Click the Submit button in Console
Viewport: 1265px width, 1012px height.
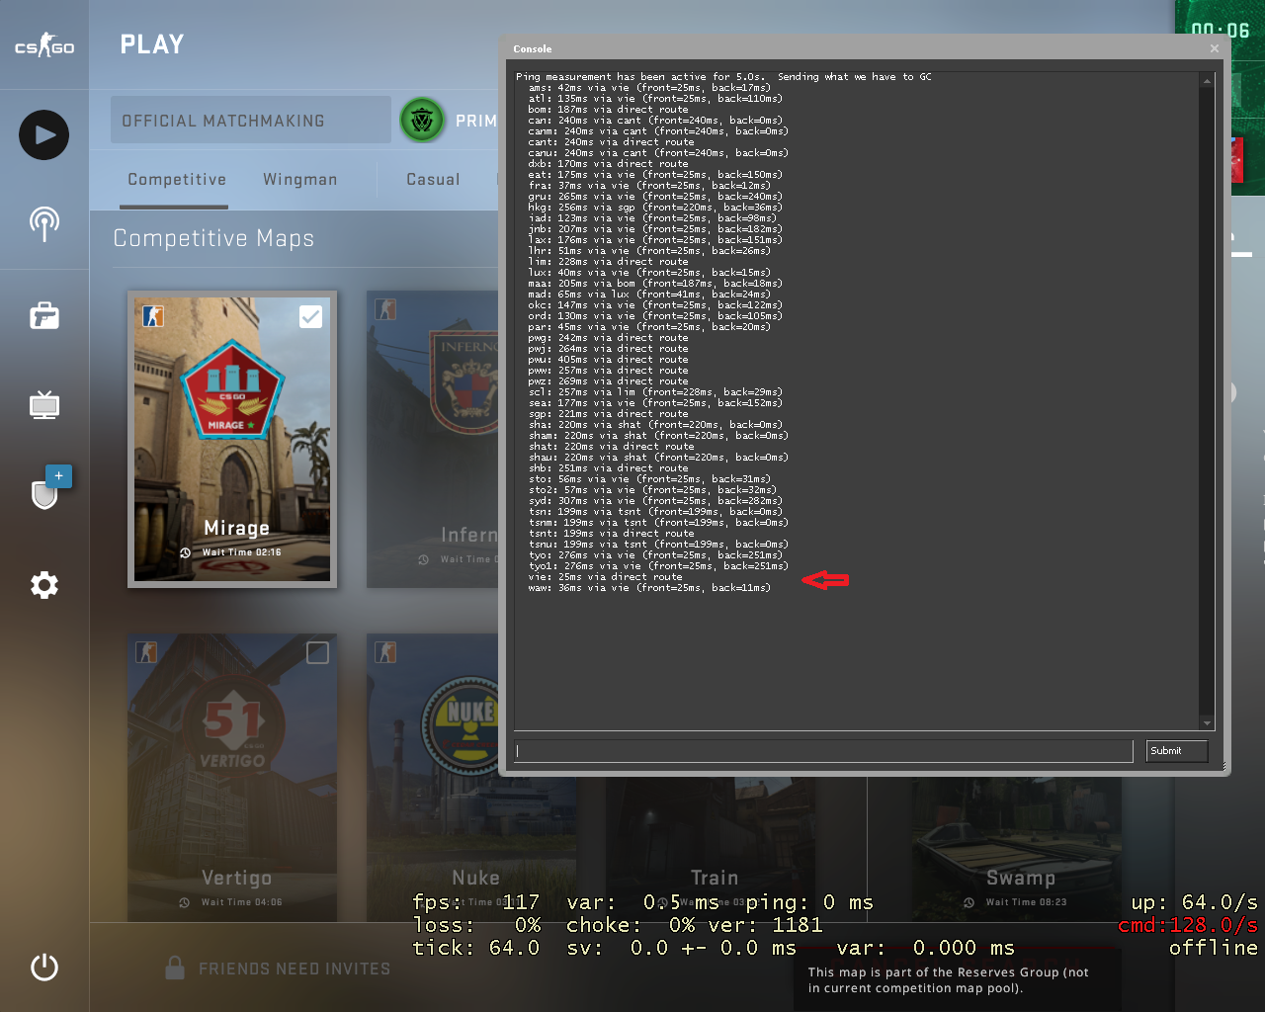click(x=1177, y=751)
